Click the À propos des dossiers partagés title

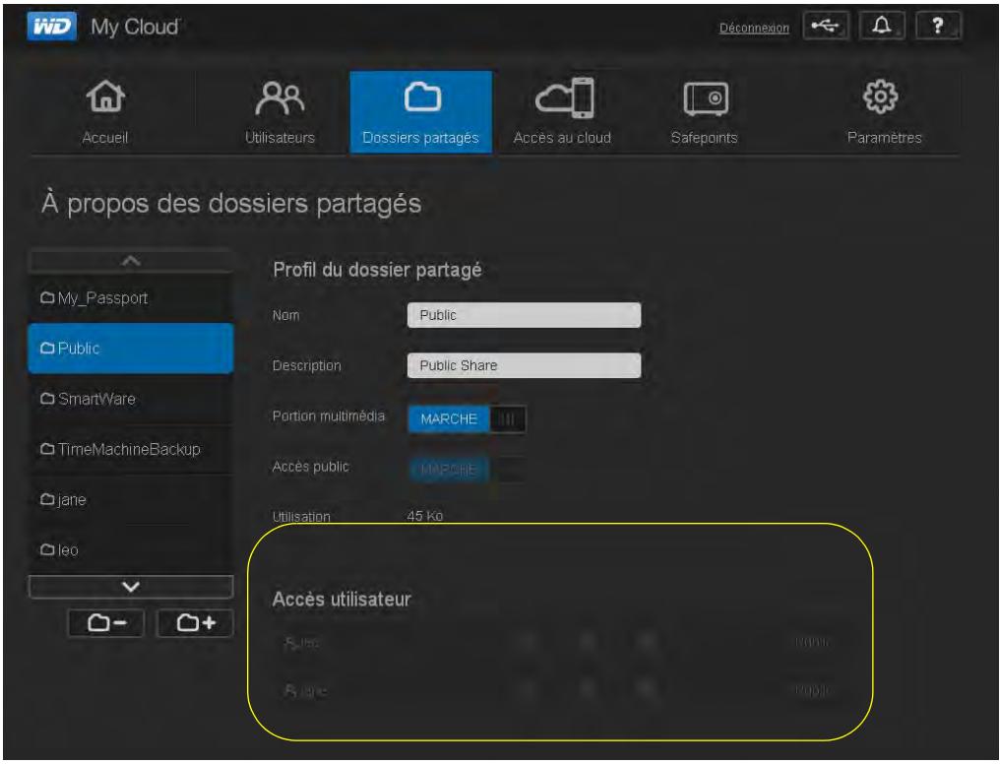pyautogui.click(x=231, y=204)
